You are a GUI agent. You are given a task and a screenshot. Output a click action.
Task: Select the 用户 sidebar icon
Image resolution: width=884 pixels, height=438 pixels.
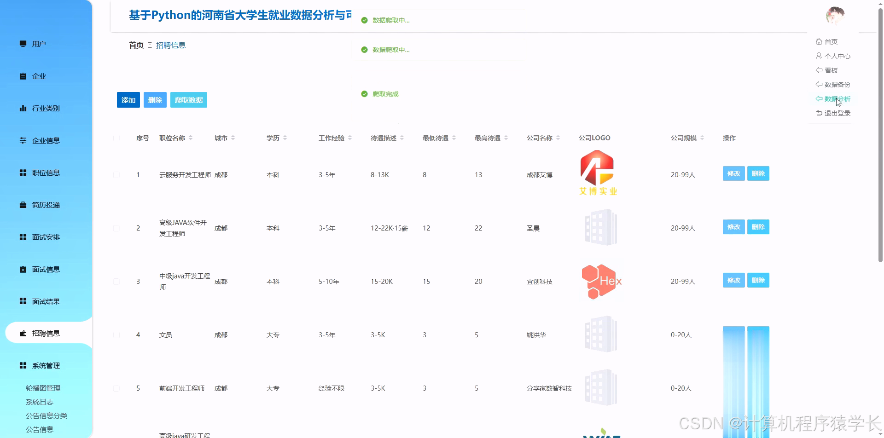pyautogui.click(x=24, y=43)
